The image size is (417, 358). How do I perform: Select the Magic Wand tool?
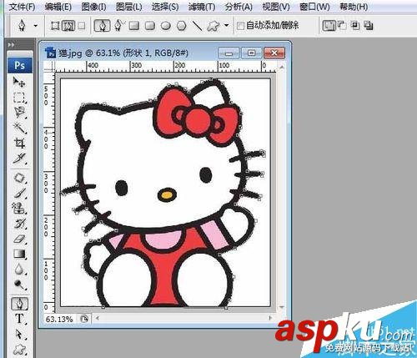tap(19, 128)
